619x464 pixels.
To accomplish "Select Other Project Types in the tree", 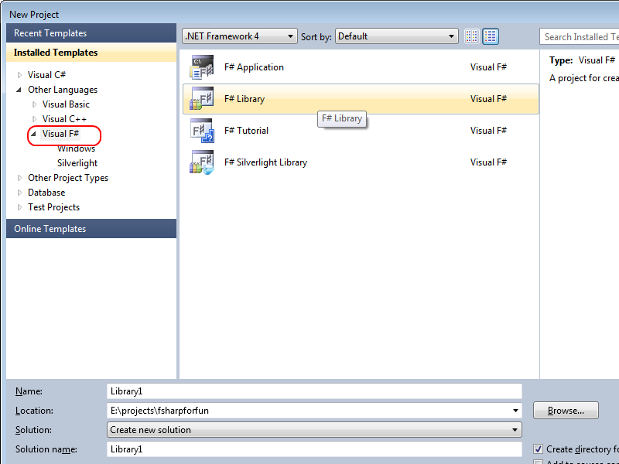I will click(68, 178).
